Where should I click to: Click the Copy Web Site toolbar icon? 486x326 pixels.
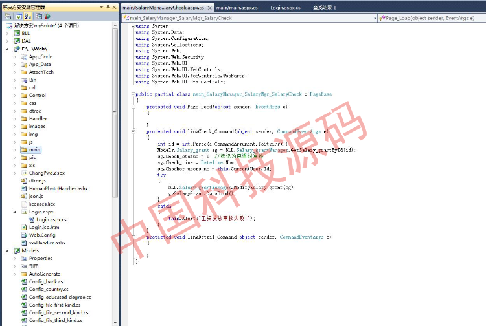[x=39, y=16]
